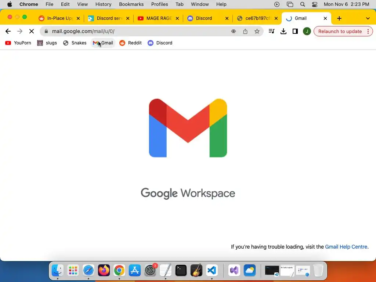Open the Snakes bookmark
Screen dimensions: 376x282
75,43
